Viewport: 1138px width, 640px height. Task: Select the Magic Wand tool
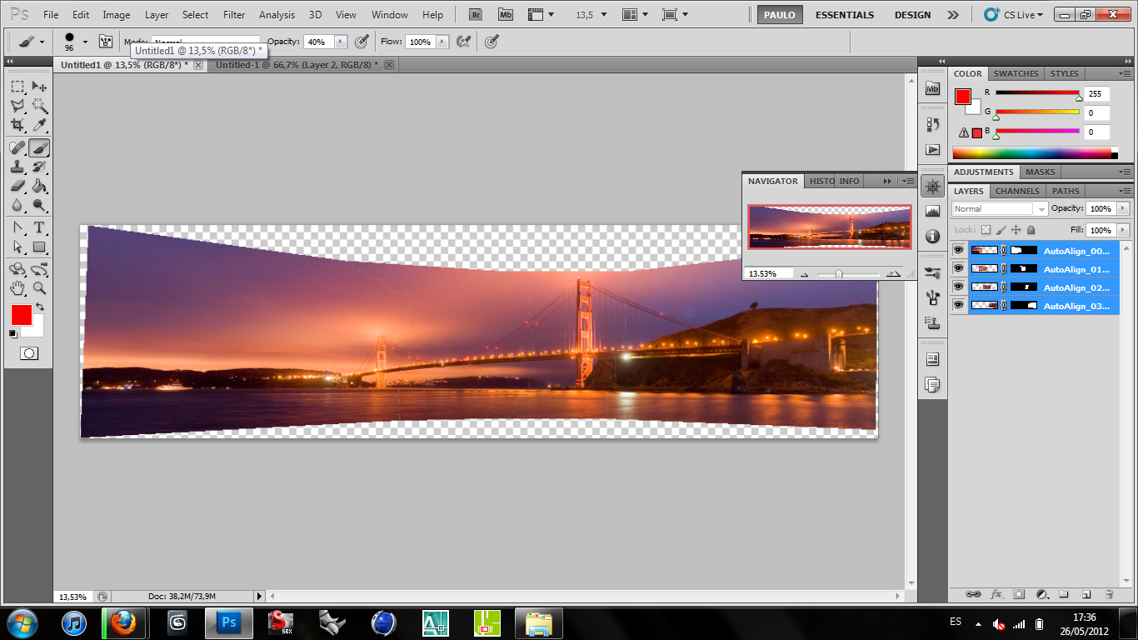coord(39,107)
